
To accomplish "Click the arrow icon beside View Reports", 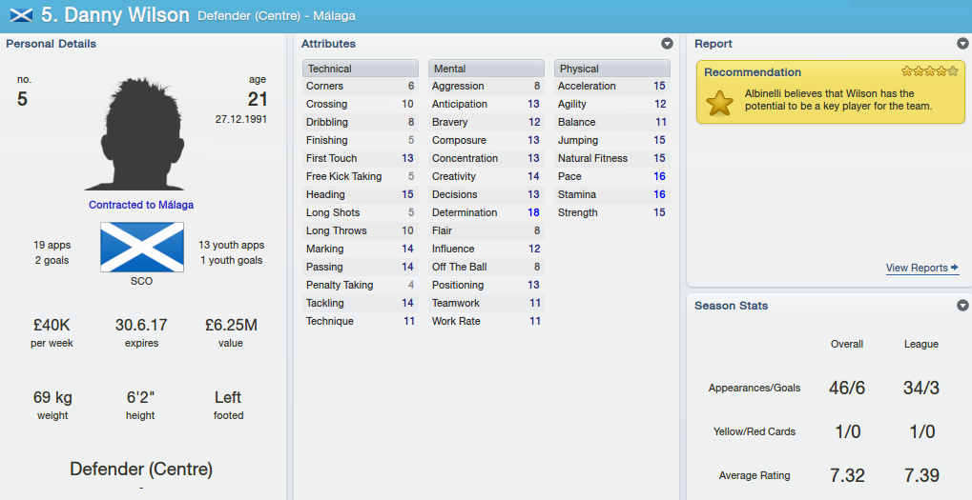I will click(x=955, y=268).
